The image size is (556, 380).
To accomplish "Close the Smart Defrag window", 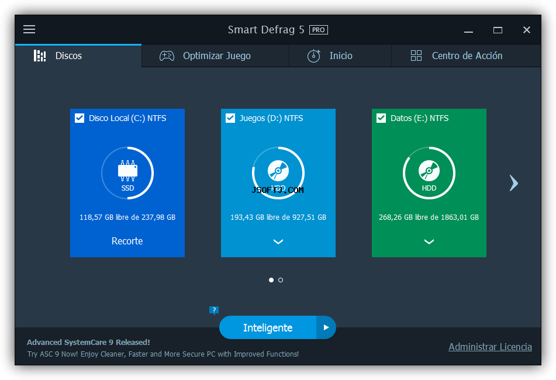I will point(527,30).
